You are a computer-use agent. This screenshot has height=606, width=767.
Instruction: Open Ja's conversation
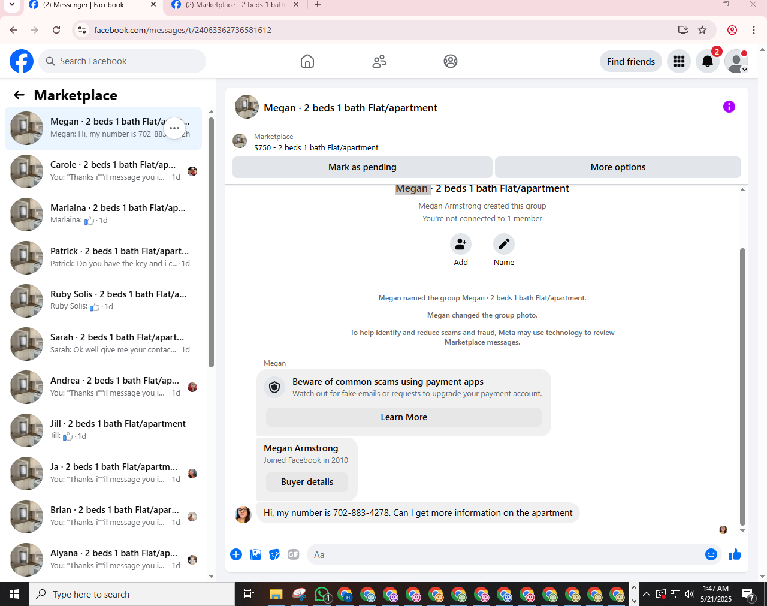tap(103, 474)
